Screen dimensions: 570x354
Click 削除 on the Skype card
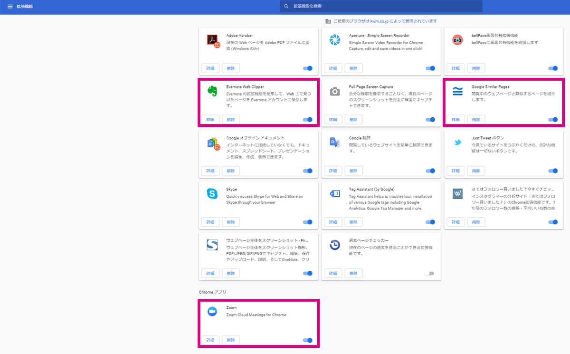click(x=231, y=222)
